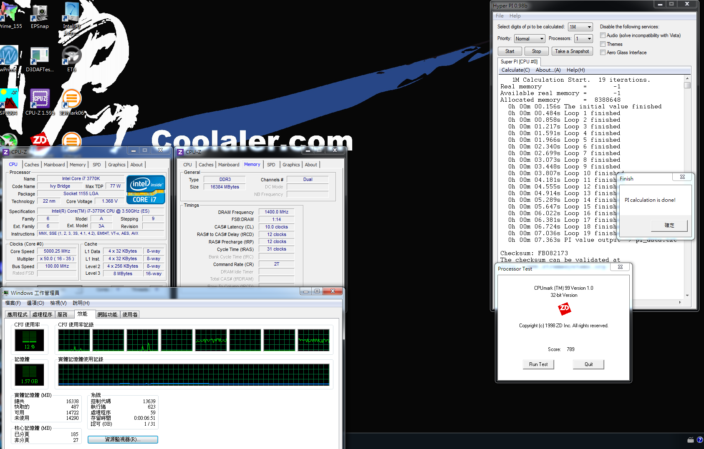Open Hyper PI File menu
The height and width of the screenshot is (449, 704).
tap(500, 16)
